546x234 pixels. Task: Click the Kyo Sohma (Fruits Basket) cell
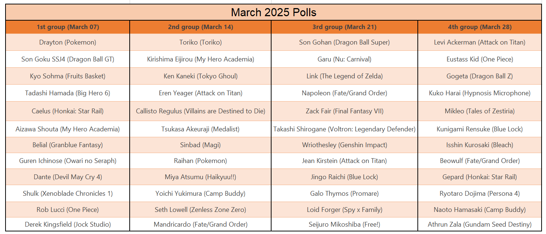tap(68, 76)
